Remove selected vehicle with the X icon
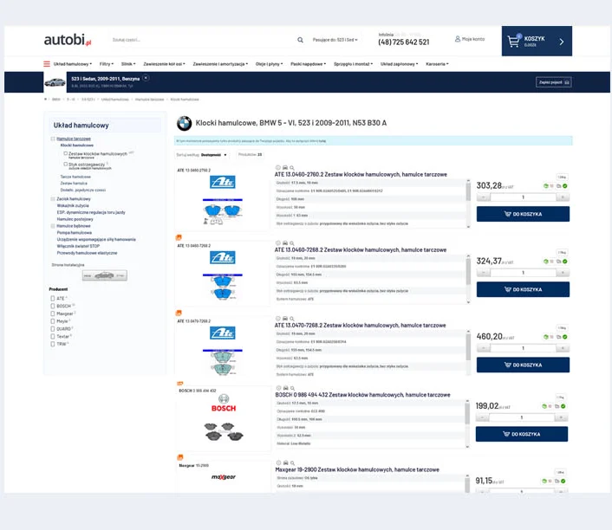This screenshot has width=612, height=530. click(146, 78)
